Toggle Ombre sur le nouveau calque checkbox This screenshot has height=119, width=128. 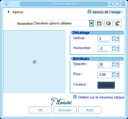click(75, 97)
